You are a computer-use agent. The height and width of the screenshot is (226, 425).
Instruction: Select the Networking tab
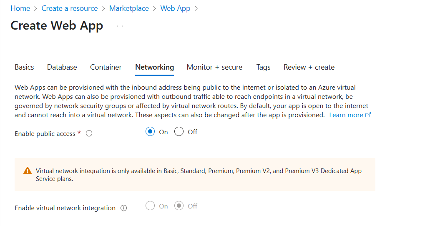coord(154,67)
